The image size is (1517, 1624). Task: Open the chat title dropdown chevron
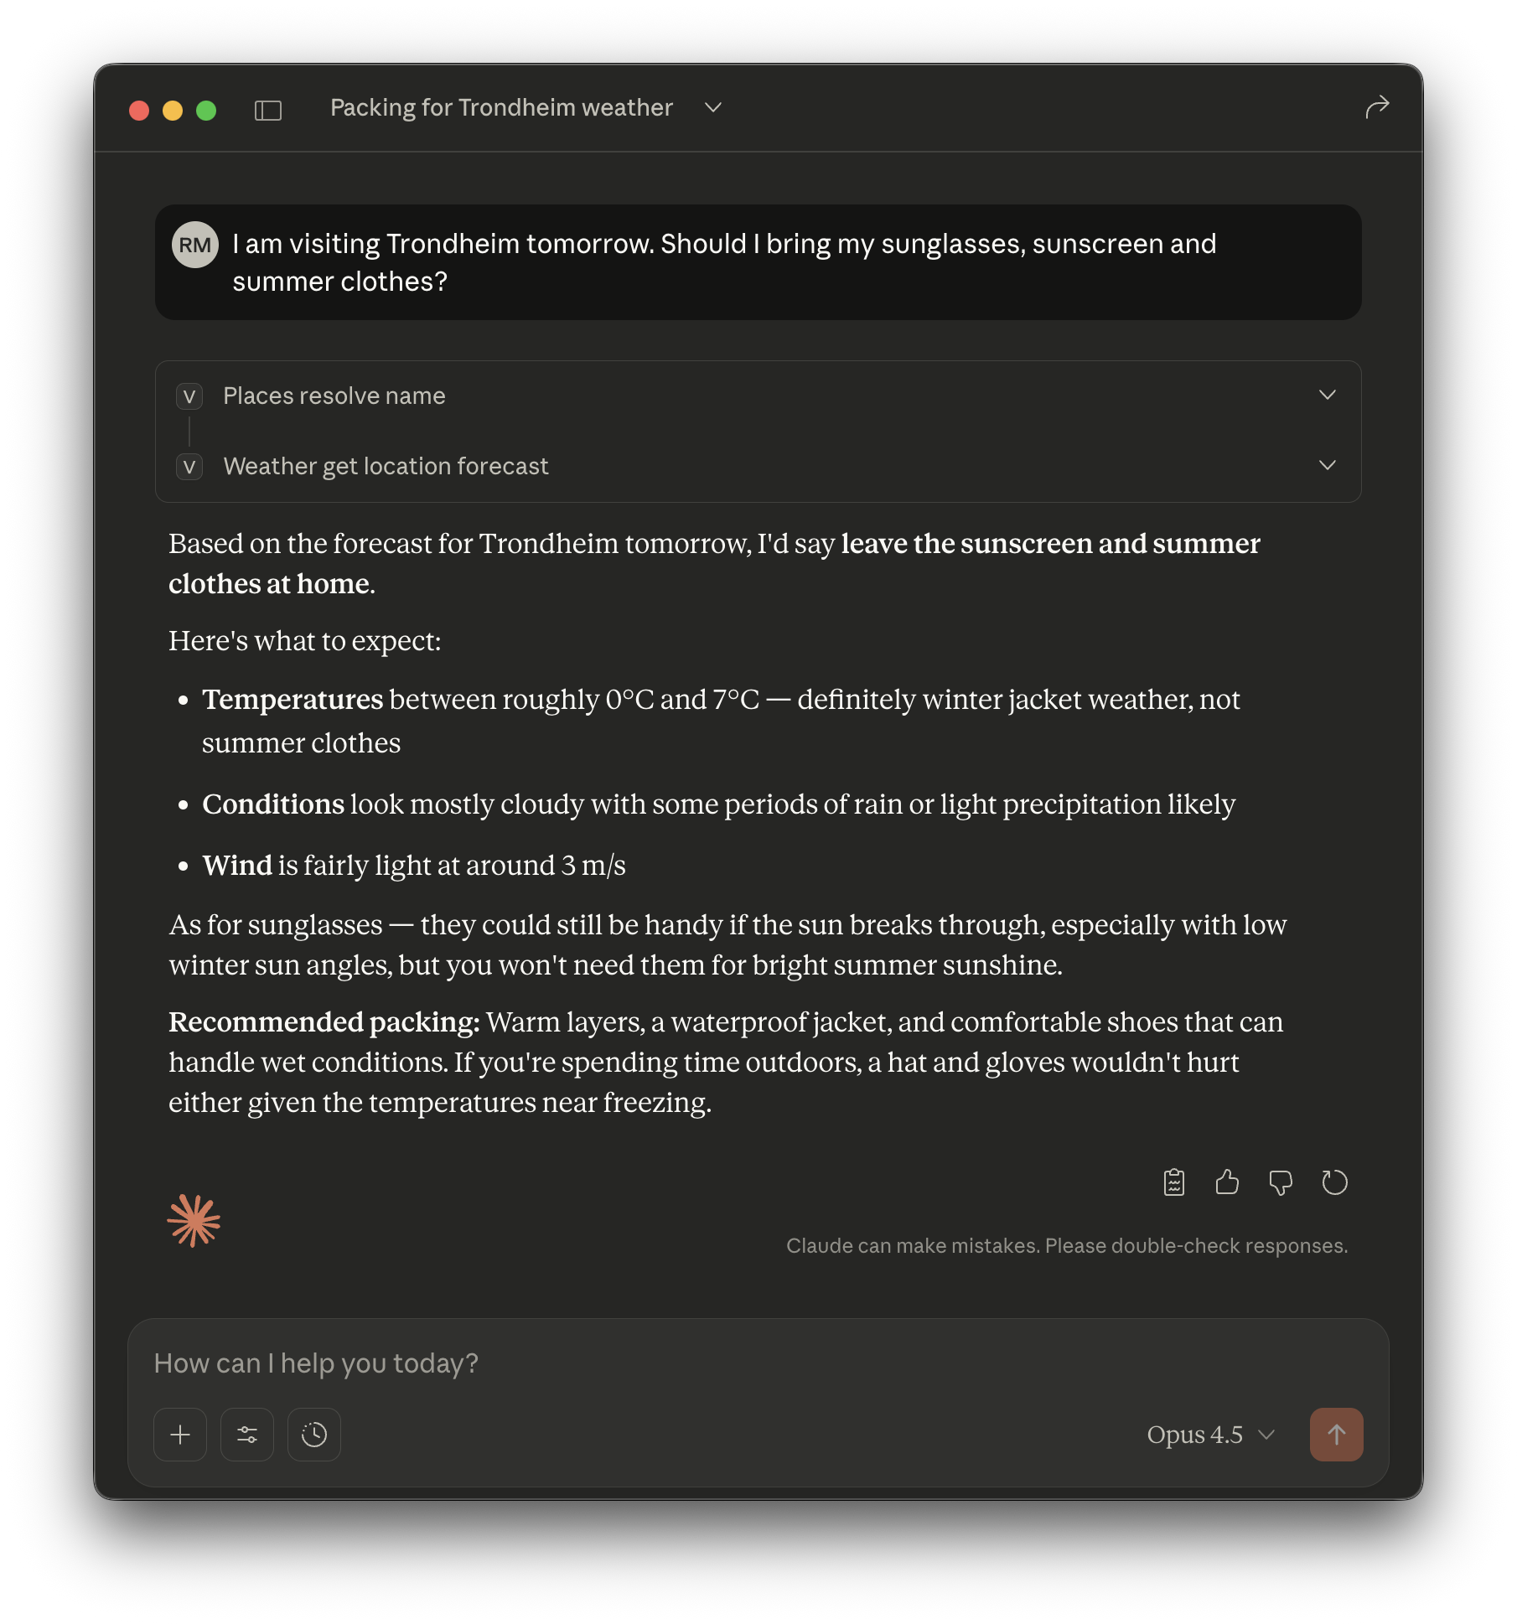pyautogui.click(x=713, y=107)
